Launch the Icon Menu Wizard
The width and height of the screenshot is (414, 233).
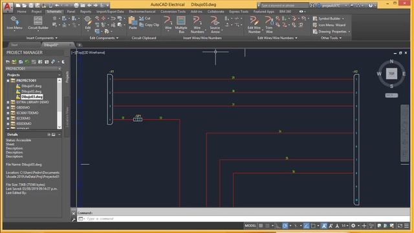tap(329, 25)
